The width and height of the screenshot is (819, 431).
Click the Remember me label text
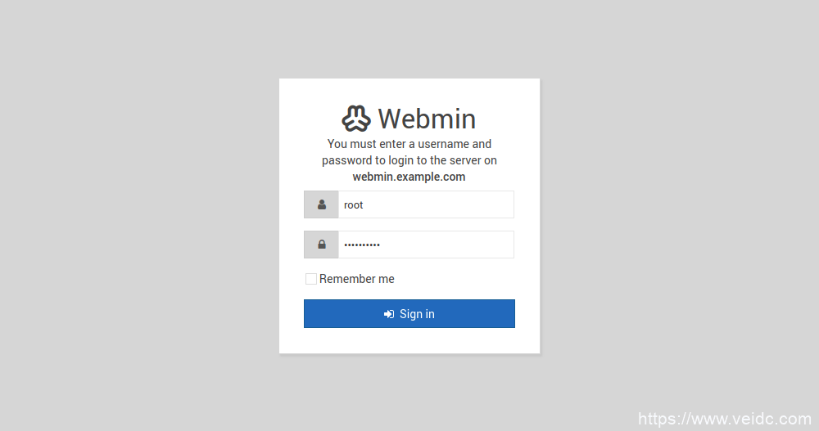[x=357, y=279]
